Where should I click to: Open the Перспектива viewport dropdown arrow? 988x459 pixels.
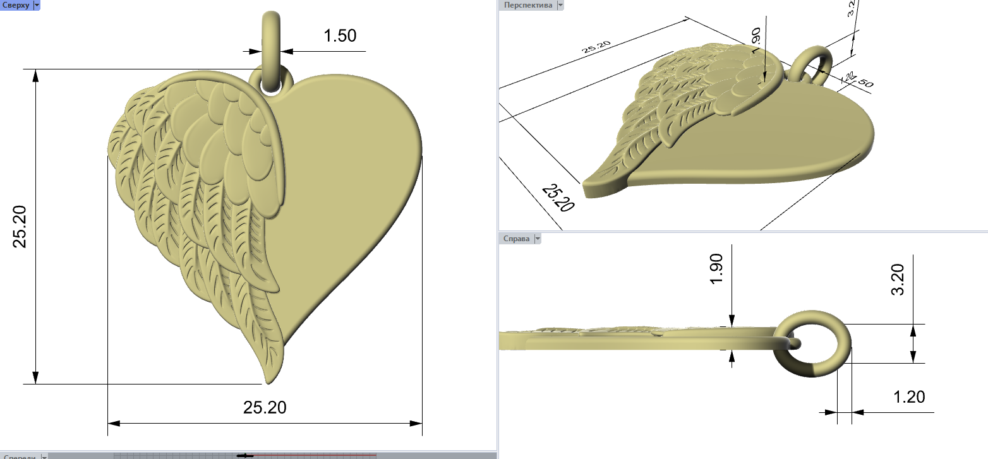[x=560, y=5]
